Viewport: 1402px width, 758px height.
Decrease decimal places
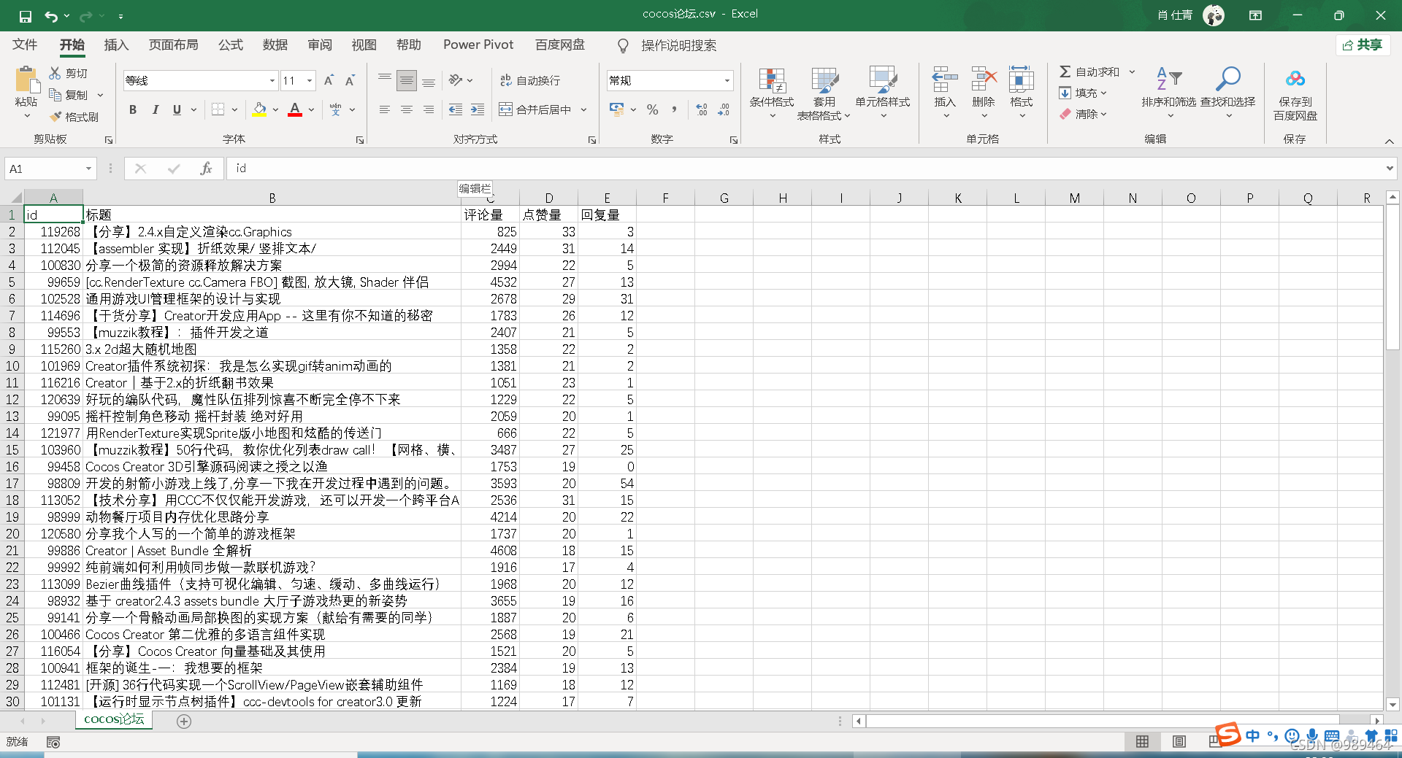[x=724, y=109]
